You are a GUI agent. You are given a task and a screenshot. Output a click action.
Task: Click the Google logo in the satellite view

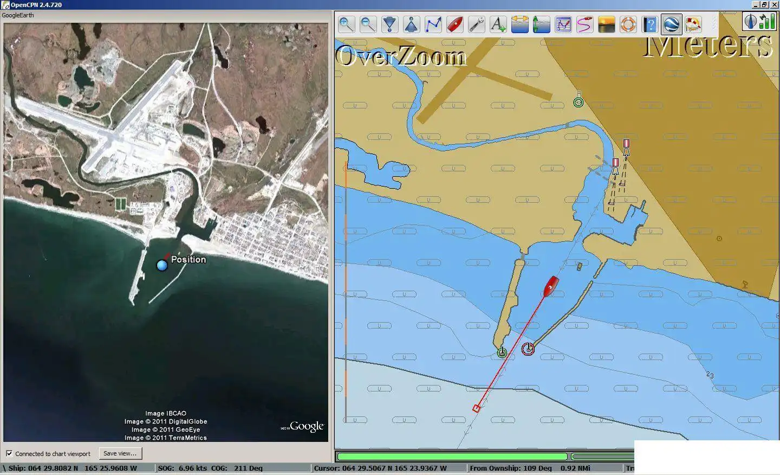(307, 427)
